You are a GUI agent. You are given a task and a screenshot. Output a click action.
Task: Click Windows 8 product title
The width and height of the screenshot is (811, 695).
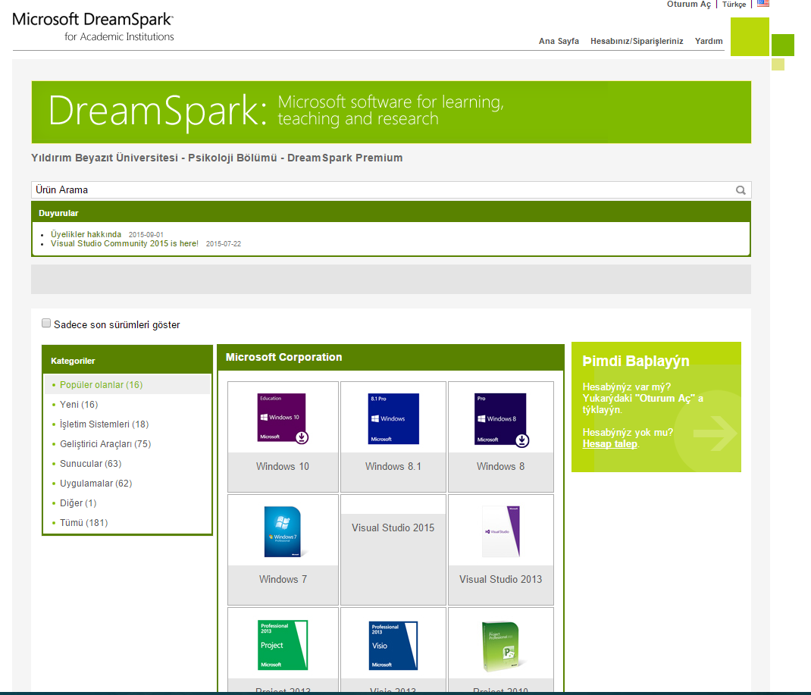[500, 466]
